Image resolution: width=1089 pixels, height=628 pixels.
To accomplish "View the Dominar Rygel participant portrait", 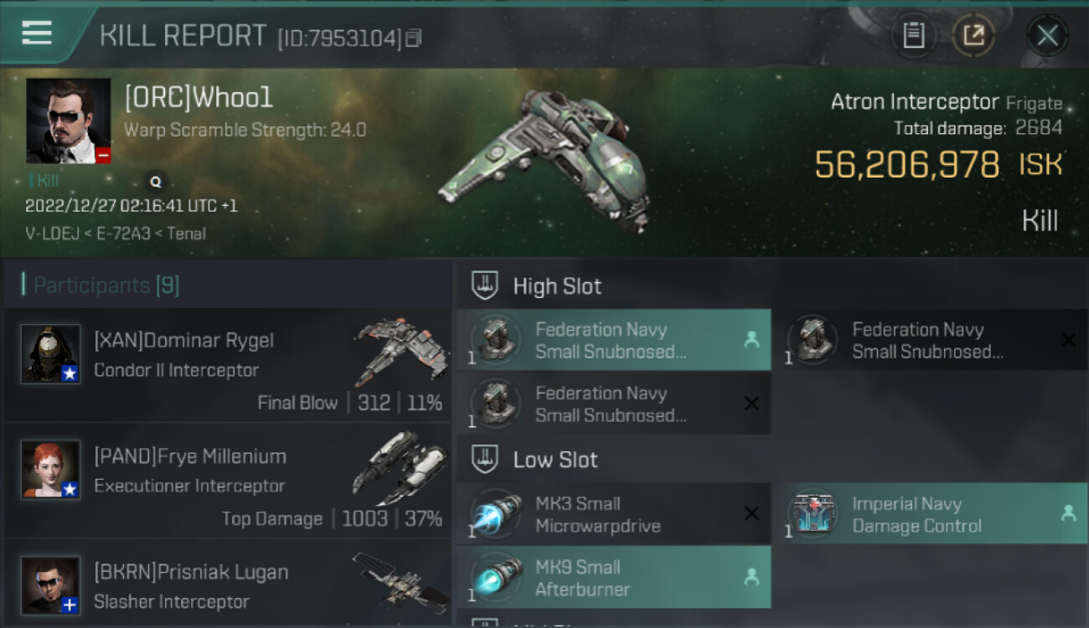I will click(50, 353).
